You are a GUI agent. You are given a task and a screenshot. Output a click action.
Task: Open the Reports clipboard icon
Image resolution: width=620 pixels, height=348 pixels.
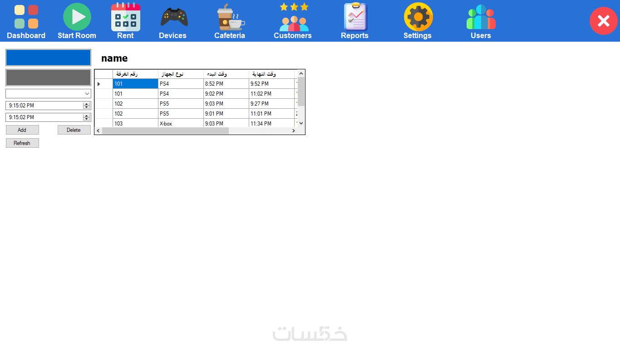tap(355, 17)
